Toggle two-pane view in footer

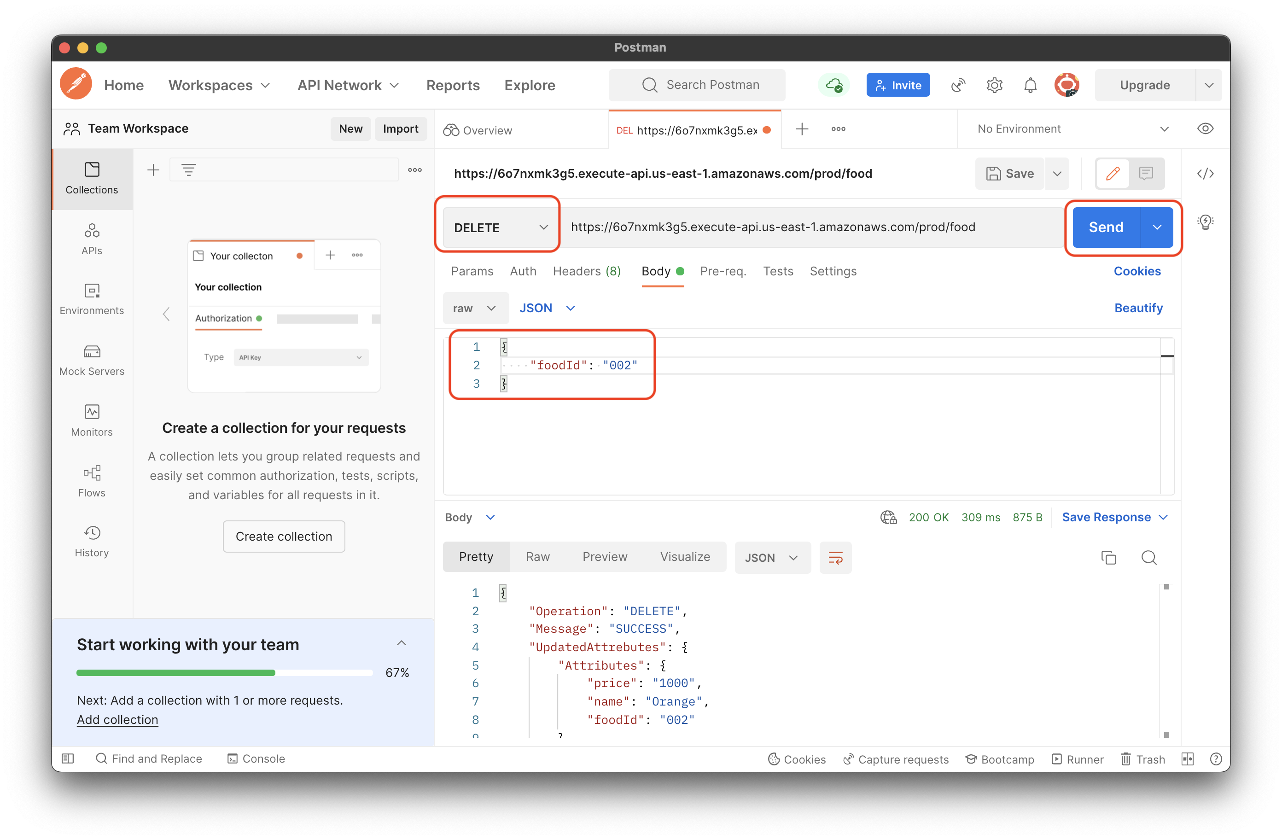coord(1187,758)
